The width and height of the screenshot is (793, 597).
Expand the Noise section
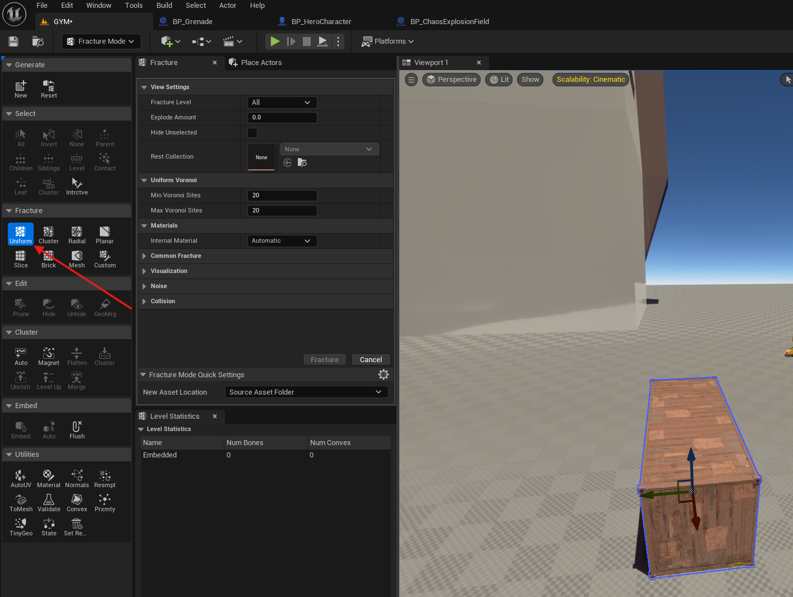[x=144, y=286]
